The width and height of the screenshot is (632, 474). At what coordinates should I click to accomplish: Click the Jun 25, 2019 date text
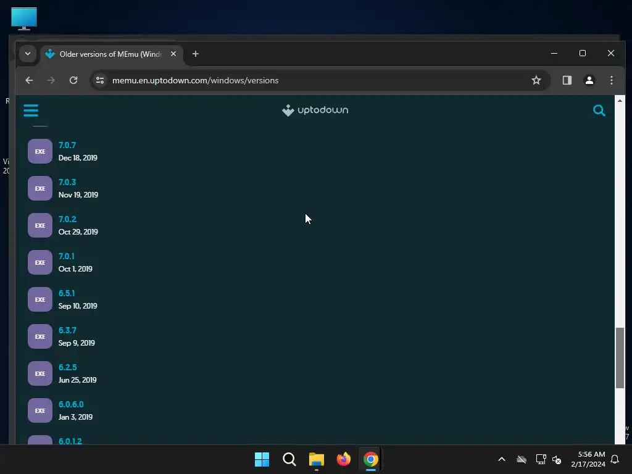77,380
